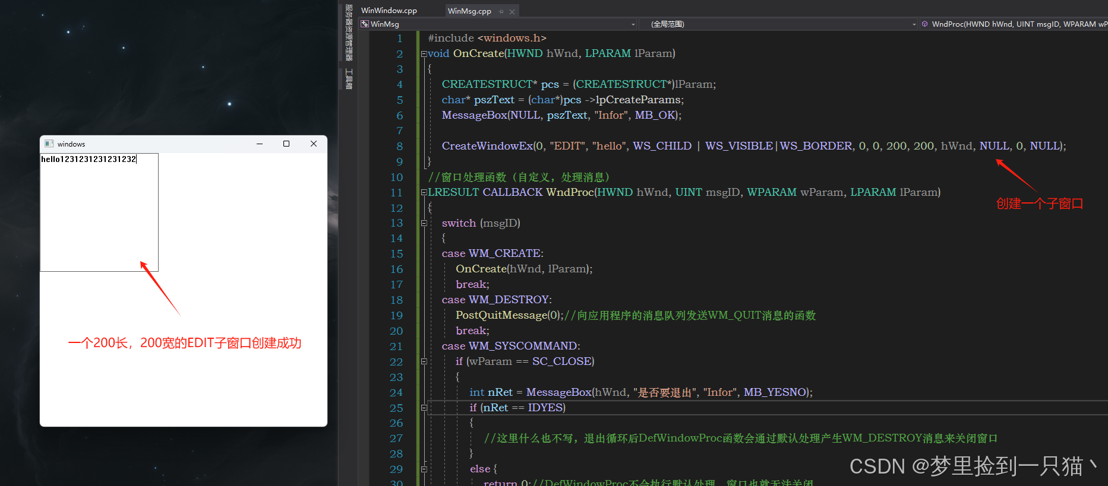Click line number 20 in the gutter
The width and height of the screenshot is (1108, 486).
click(396, 331)
